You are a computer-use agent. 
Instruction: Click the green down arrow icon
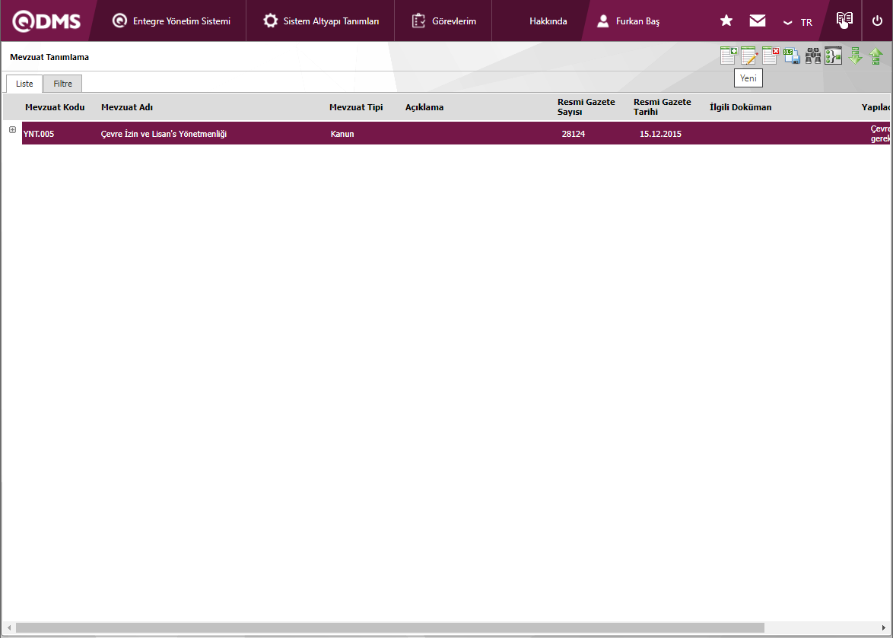[856, 56]
